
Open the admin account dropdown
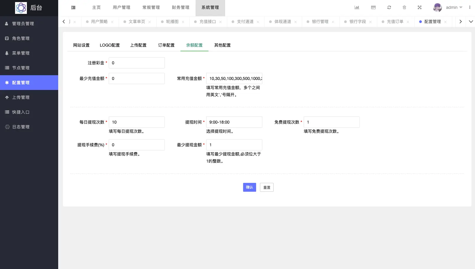pyautogui.click(x=454, y=8)
